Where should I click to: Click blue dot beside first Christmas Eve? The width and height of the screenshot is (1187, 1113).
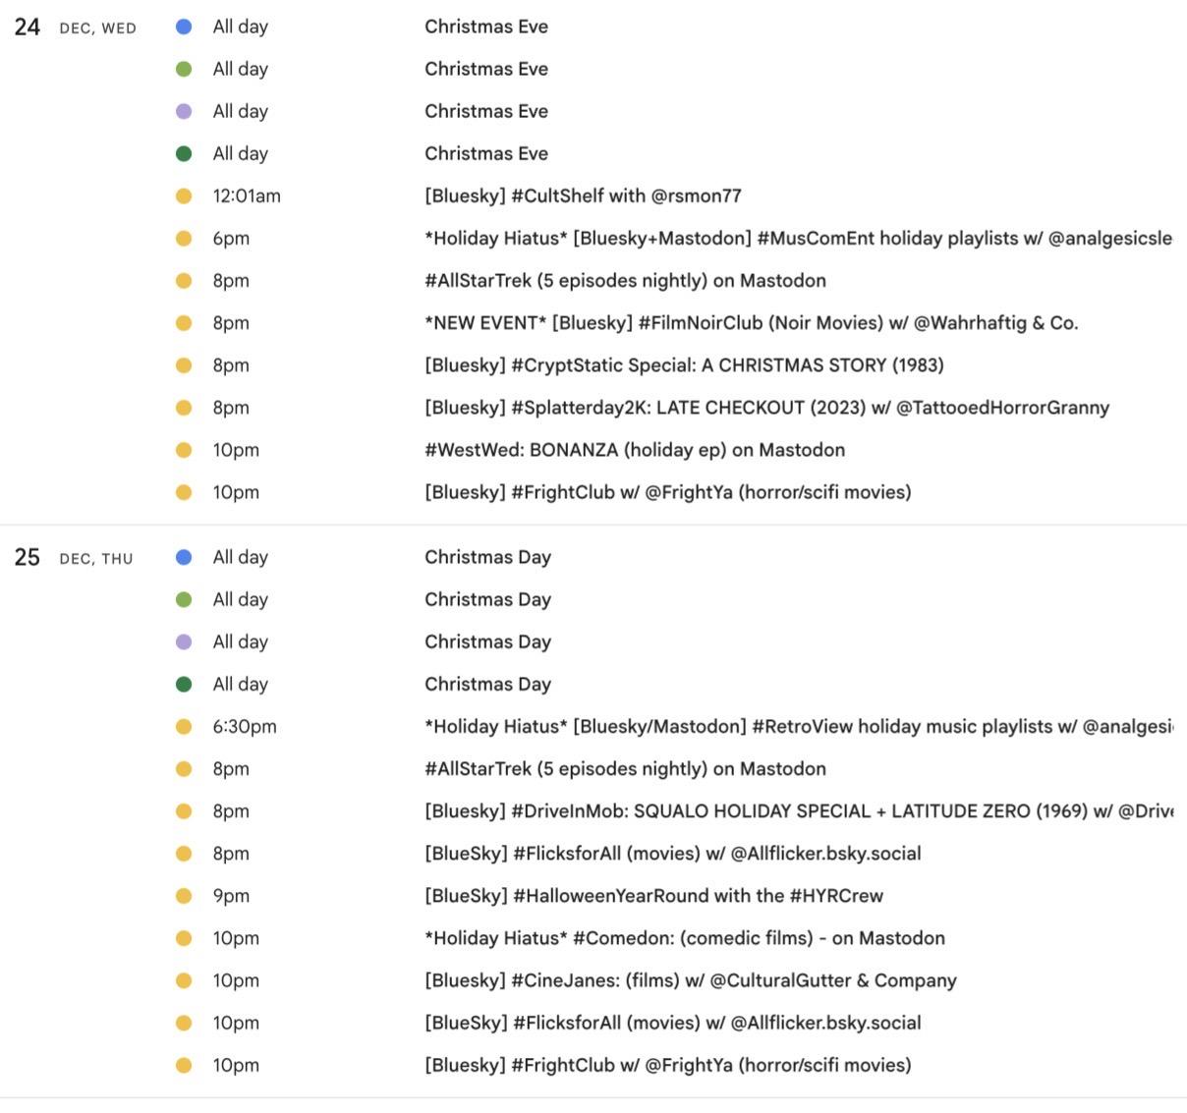(x=184, y=27)
